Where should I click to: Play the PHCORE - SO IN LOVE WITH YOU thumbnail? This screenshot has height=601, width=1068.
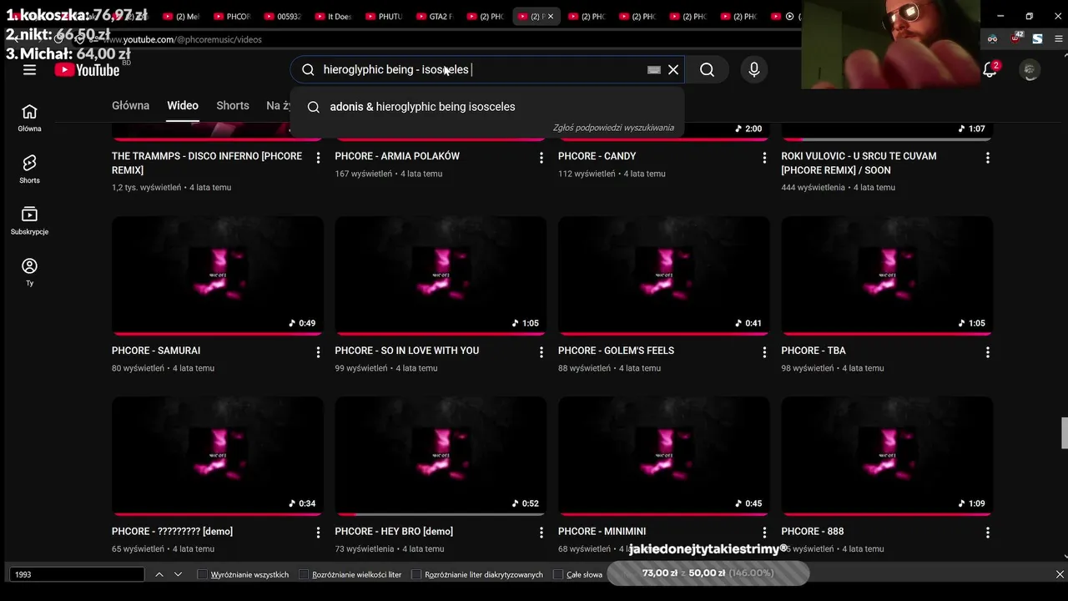tap(441, 275)
